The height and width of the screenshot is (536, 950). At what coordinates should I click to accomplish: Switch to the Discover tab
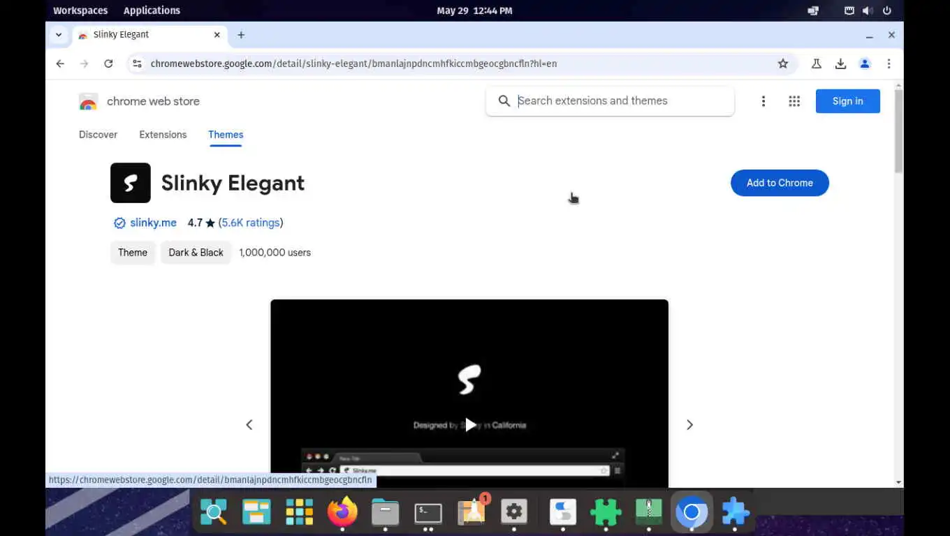98,135
